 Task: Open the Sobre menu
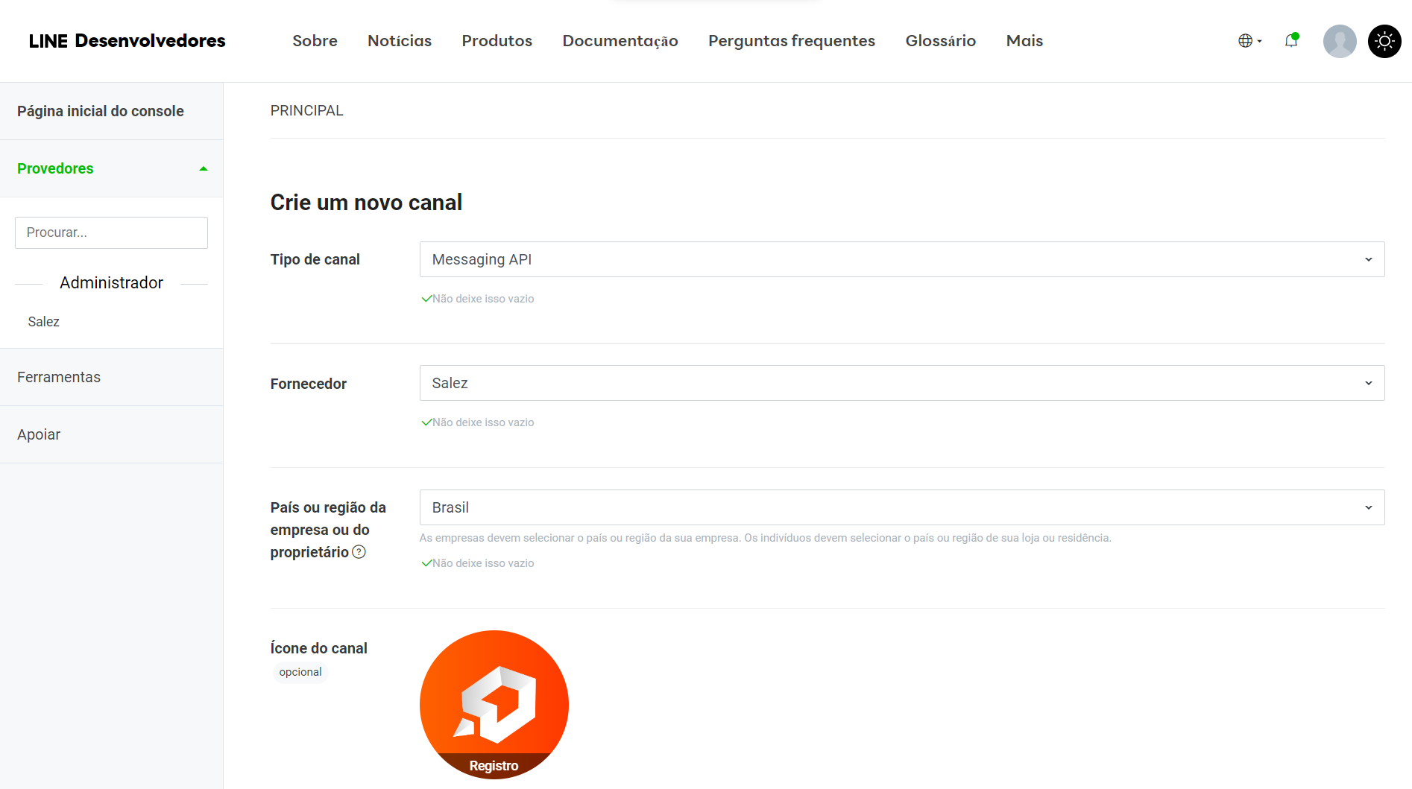tap(315, 41)
